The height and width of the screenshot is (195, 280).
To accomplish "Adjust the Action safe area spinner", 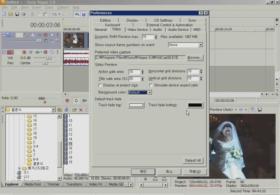I will pyautogui.click(x=142, y=72).
